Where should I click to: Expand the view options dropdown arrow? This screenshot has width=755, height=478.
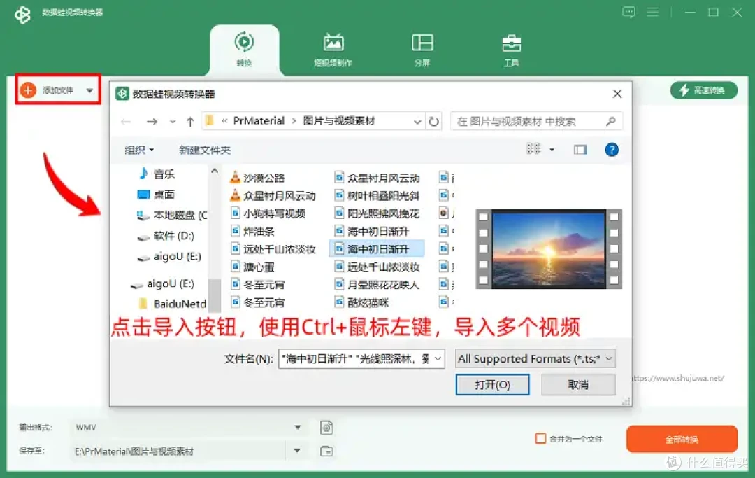[552, 150]
